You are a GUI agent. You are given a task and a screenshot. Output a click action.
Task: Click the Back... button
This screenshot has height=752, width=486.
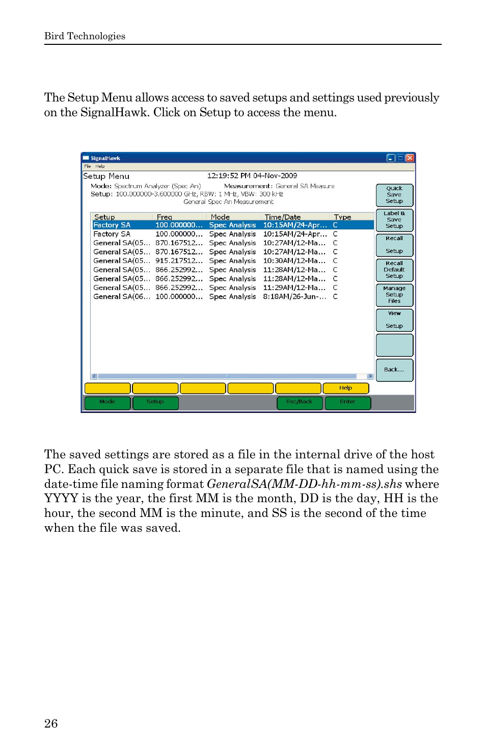394,370
